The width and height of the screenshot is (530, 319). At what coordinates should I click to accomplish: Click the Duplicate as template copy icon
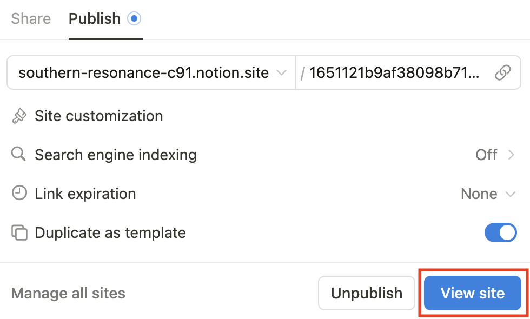[19, 233]
